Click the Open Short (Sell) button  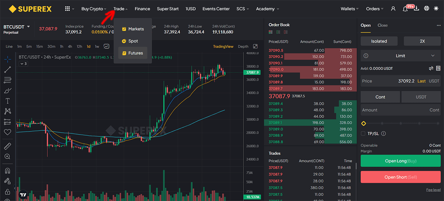[x=401, y=177]
